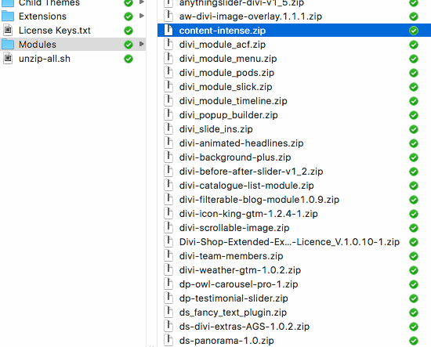Expand the Modules folder arrow
This screenshot has width=431, height=347.
point(142,44)
